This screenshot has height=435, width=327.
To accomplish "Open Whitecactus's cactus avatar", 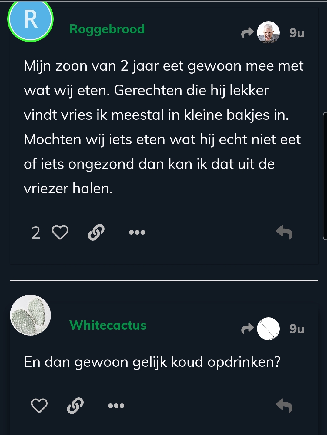I will pyautogui.click(x=30, y=315).
